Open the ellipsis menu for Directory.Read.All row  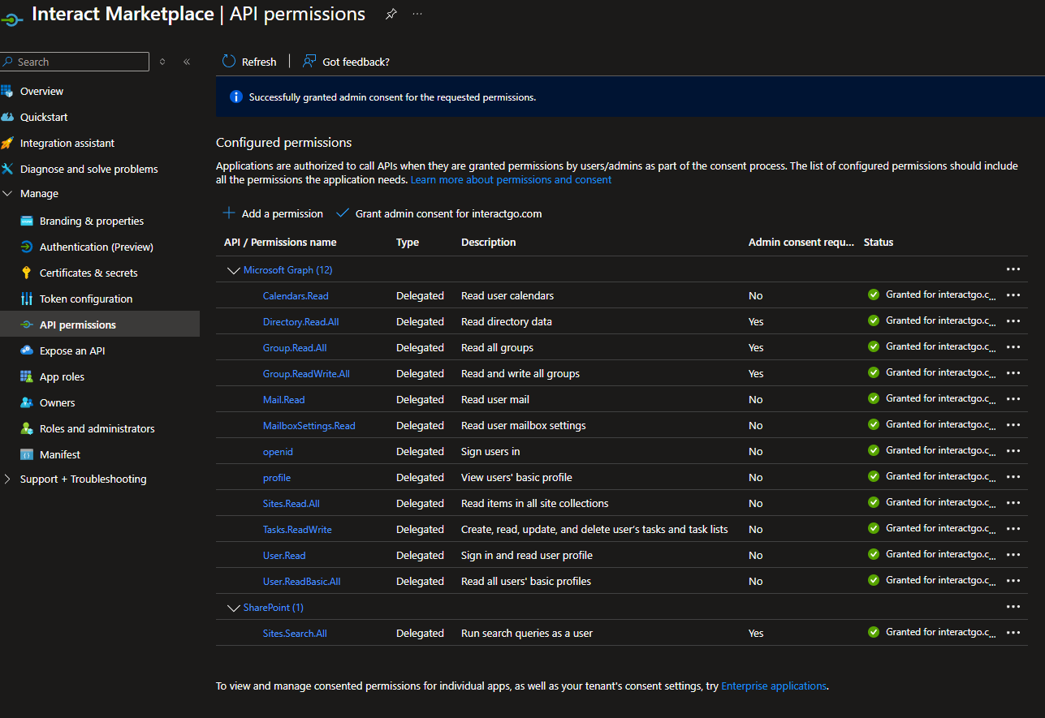(x=1013, y=321)
